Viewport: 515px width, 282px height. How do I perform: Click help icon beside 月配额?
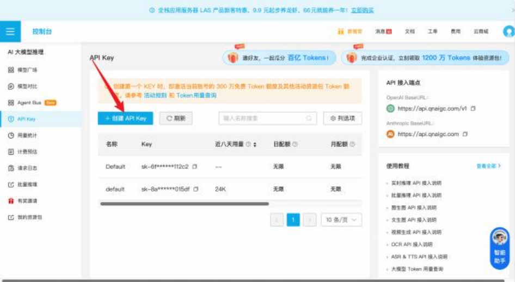pos(352,144)
